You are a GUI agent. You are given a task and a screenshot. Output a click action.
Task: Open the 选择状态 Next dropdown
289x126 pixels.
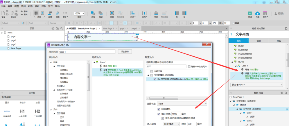[182, 103]
